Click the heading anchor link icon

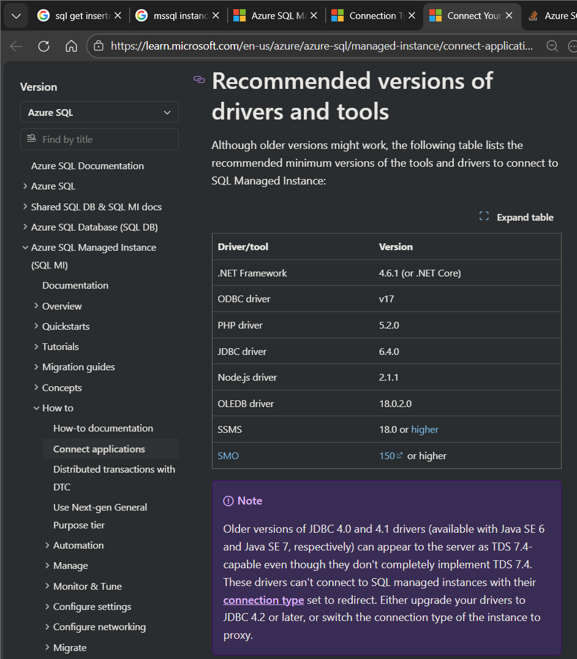pyautogui.click(x=199, y=79)
